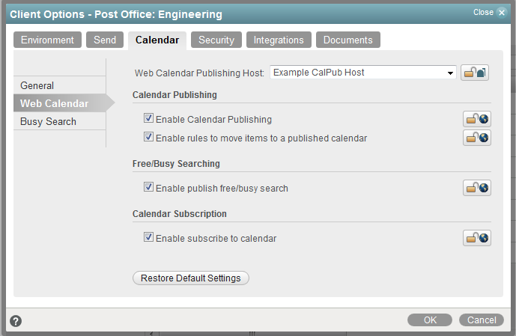Click lock icon beside rules to move items
Viewport: 516px width, 336px height.
coord(476,138)
